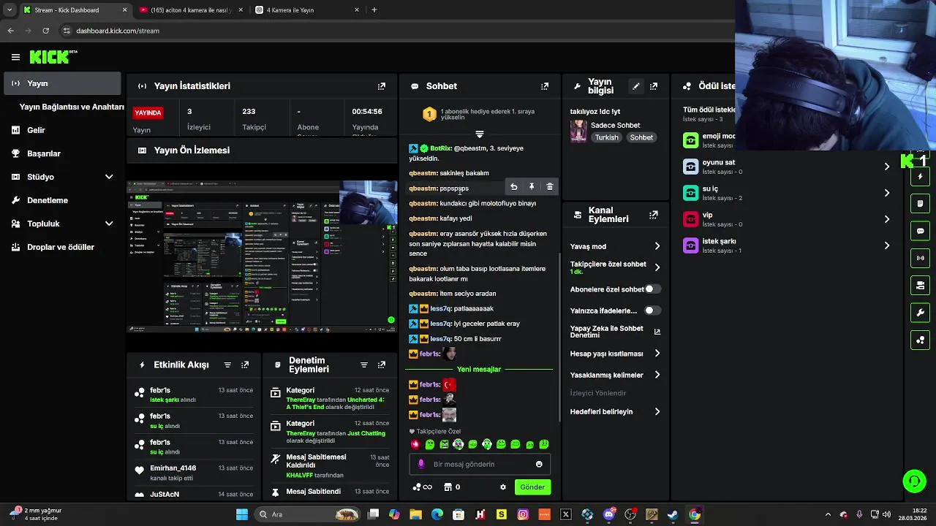The width and height of the screenshot is (936, 526).
Task: Open the Etkinlik Akışı filter icon
Action: coord(227,365)
